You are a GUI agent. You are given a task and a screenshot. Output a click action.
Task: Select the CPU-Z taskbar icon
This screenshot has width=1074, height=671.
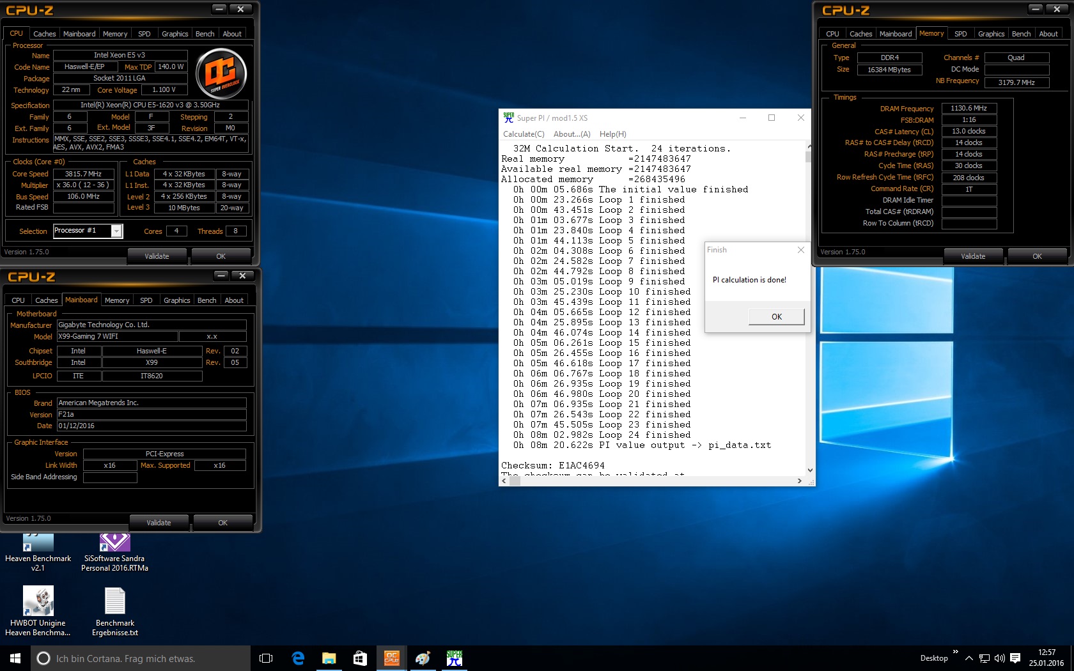(x=391, y=658)
